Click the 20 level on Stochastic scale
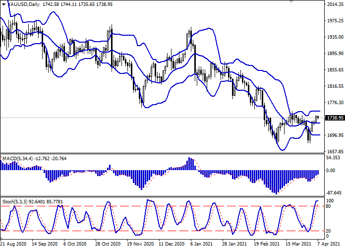This screenshot has width=345, height=248. (x=328, y=231)
